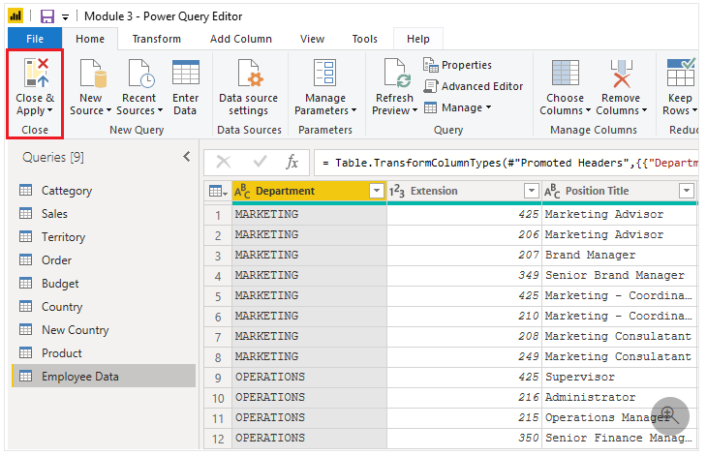Select the Product query
The width and height of the screenshot is (707, 456).
[104, 353]
